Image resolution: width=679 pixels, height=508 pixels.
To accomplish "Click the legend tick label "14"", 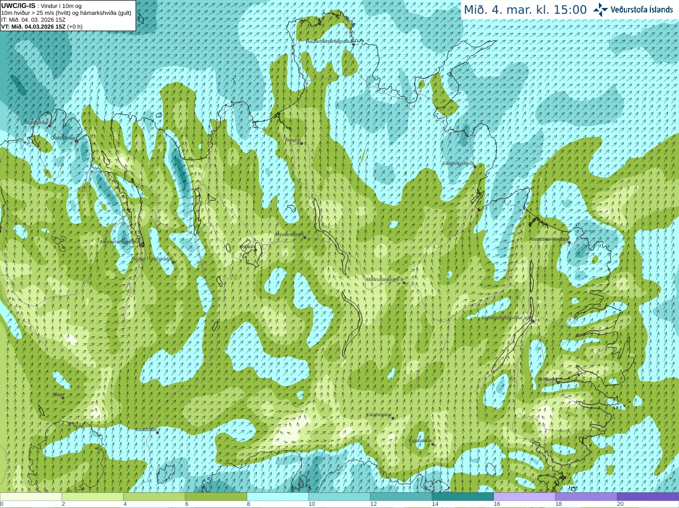I will click(x=435, y=504).
